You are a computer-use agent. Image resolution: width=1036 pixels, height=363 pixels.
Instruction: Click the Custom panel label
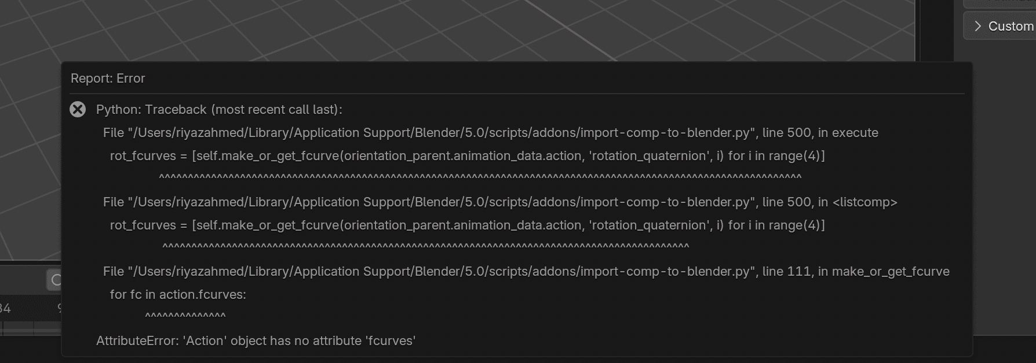[x=1011, y=26]
